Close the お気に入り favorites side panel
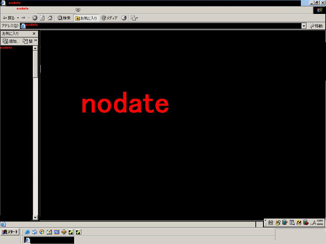 (34, 33)
